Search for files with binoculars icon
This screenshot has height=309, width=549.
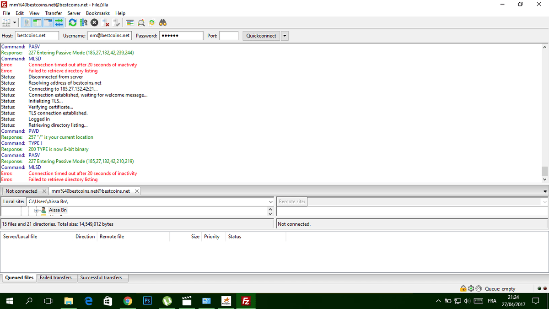point(162,22)
